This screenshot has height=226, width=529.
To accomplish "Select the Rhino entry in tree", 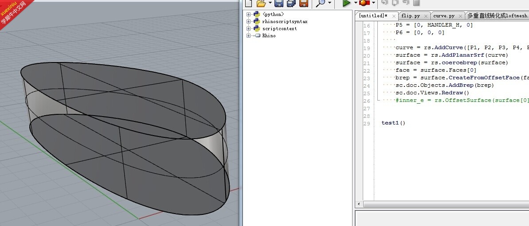I will coord(269,35).
